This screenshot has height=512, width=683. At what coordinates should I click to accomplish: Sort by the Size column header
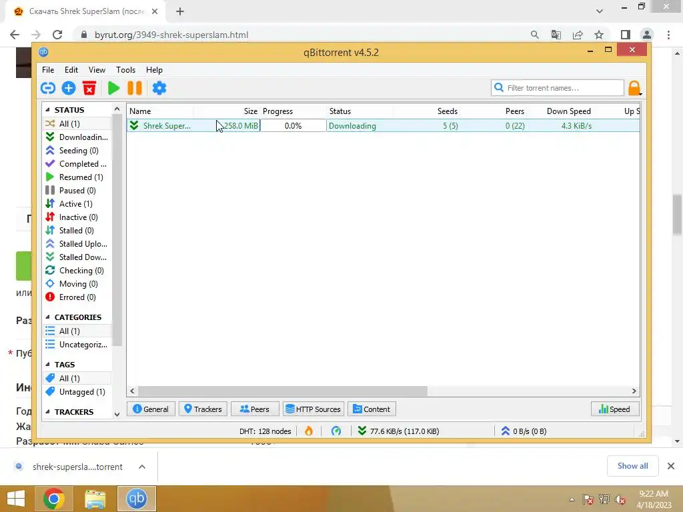227,111
